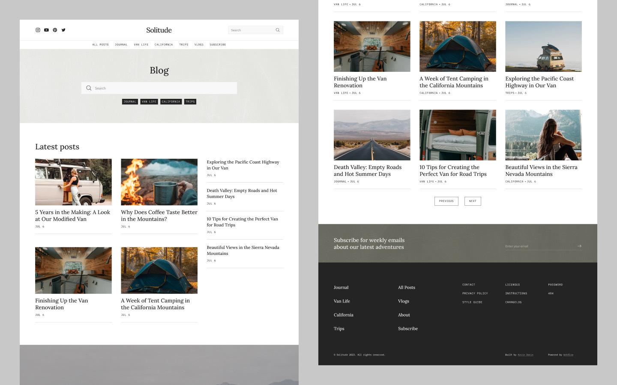This screenshot has height=385, width=617.
Task: Toggle the JOURNAL filter tag
Action: pos(130,101)
